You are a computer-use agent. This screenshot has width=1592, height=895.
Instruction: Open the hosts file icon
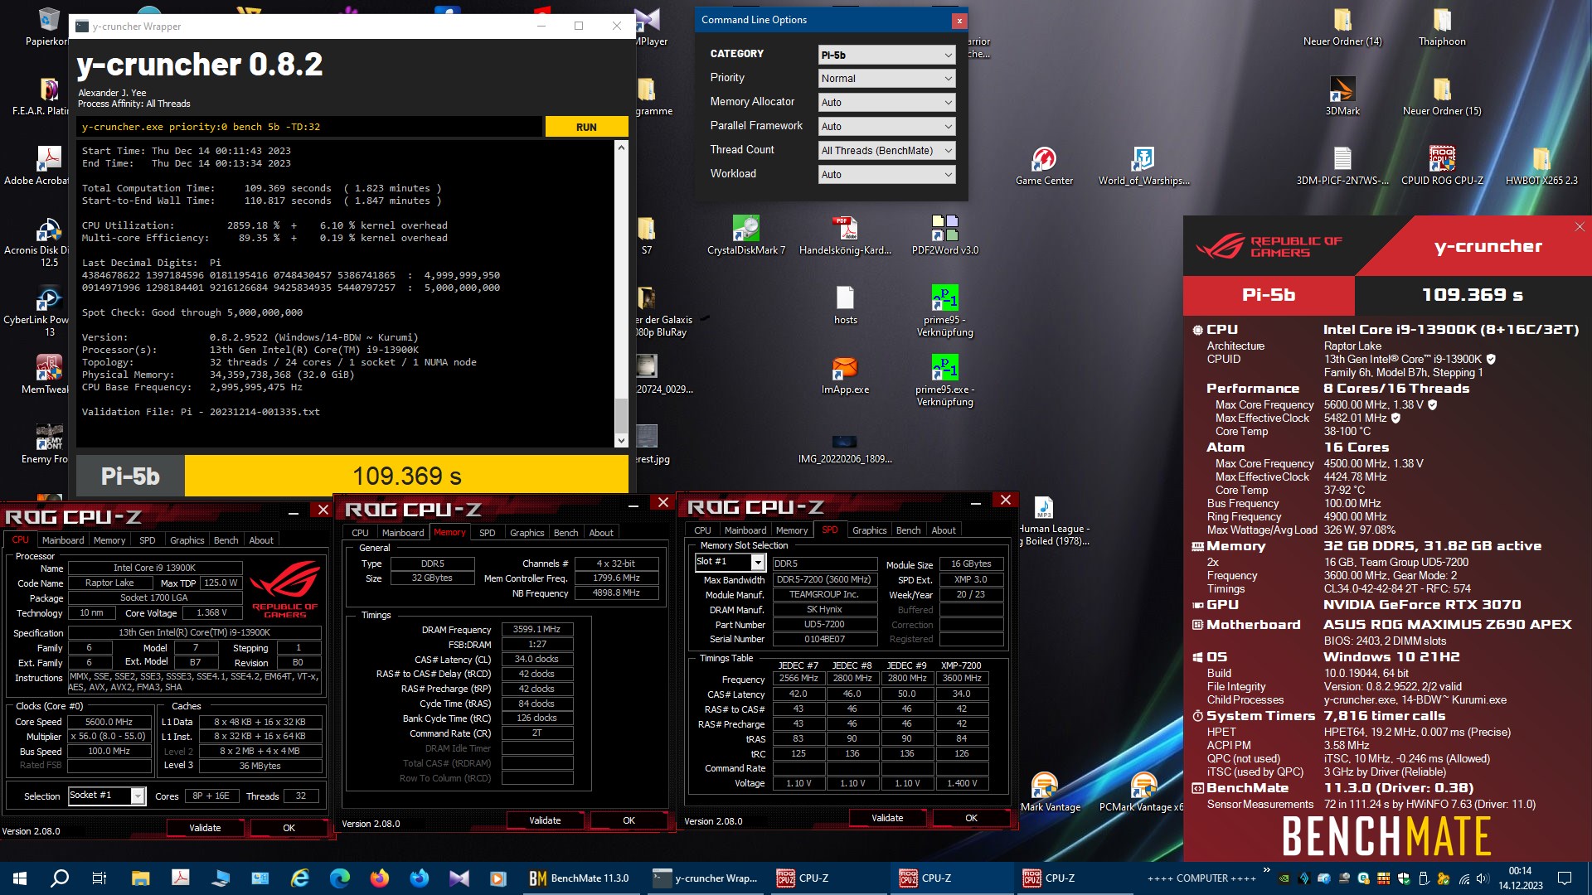(845, 305)
